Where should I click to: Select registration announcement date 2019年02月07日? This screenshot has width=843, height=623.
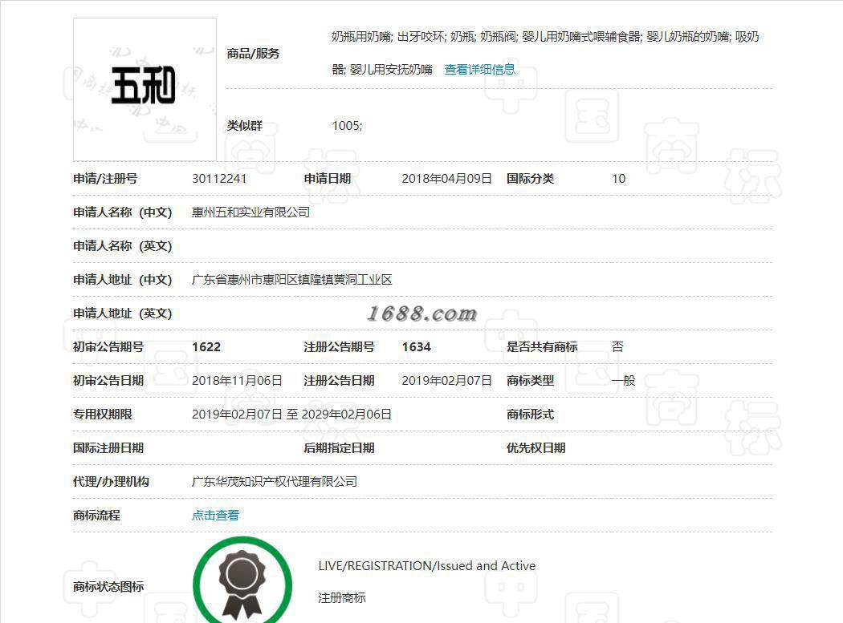446,381
